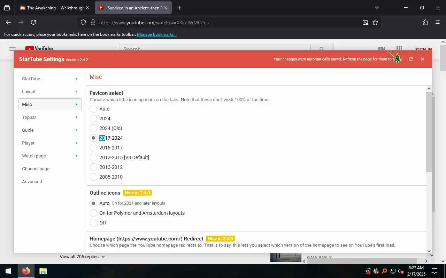Select 2012-2015 [V3 Default] favicon
446x278 pixels.
coord(93,157)
